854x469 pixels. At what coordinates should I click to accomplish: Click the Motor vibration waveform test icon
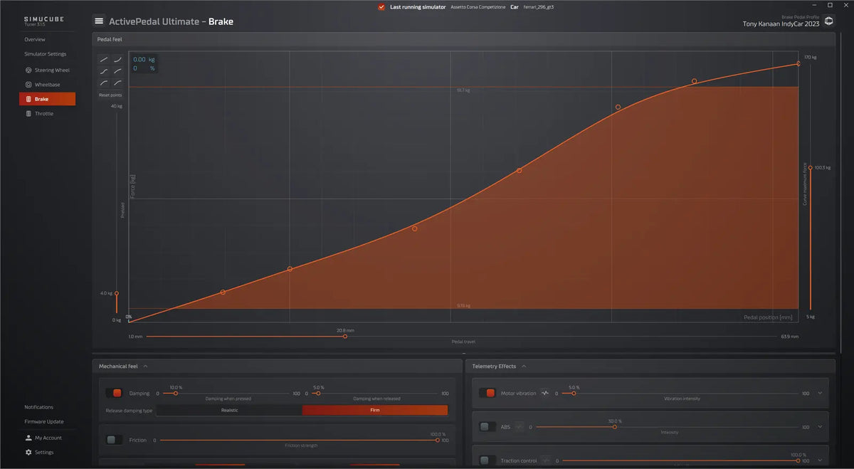(x=545, y=393)
